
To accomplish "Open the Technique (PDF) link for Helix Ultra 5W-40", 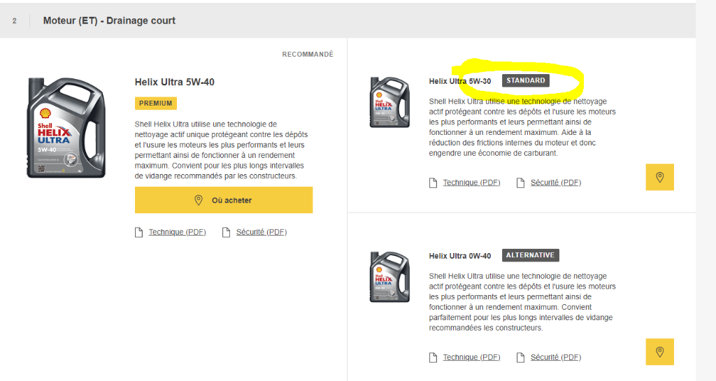I will pos(177,232).
